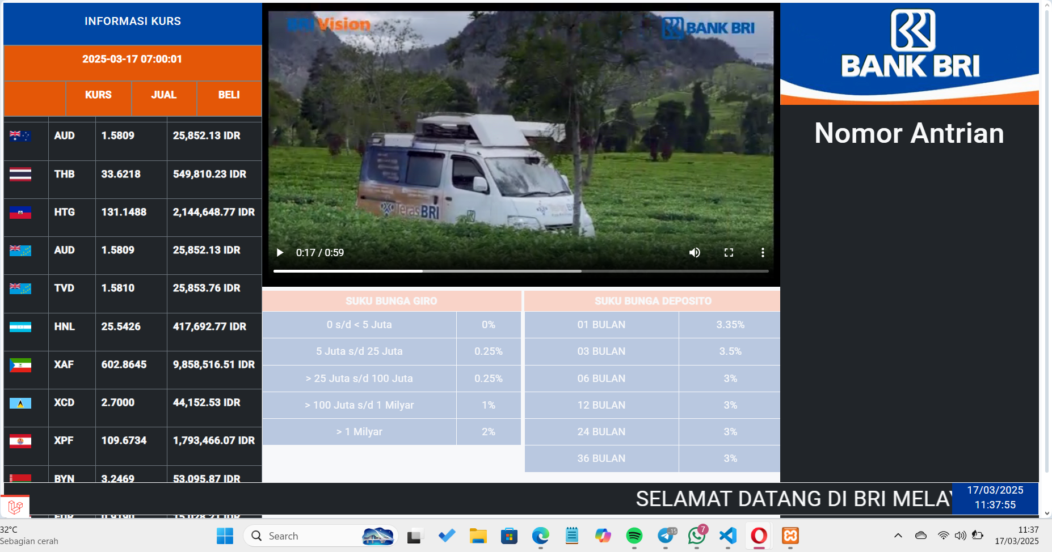The image size is (1052, 552).
Task: Click the OneDrive cloud tray icon
Action: [921, 536]
